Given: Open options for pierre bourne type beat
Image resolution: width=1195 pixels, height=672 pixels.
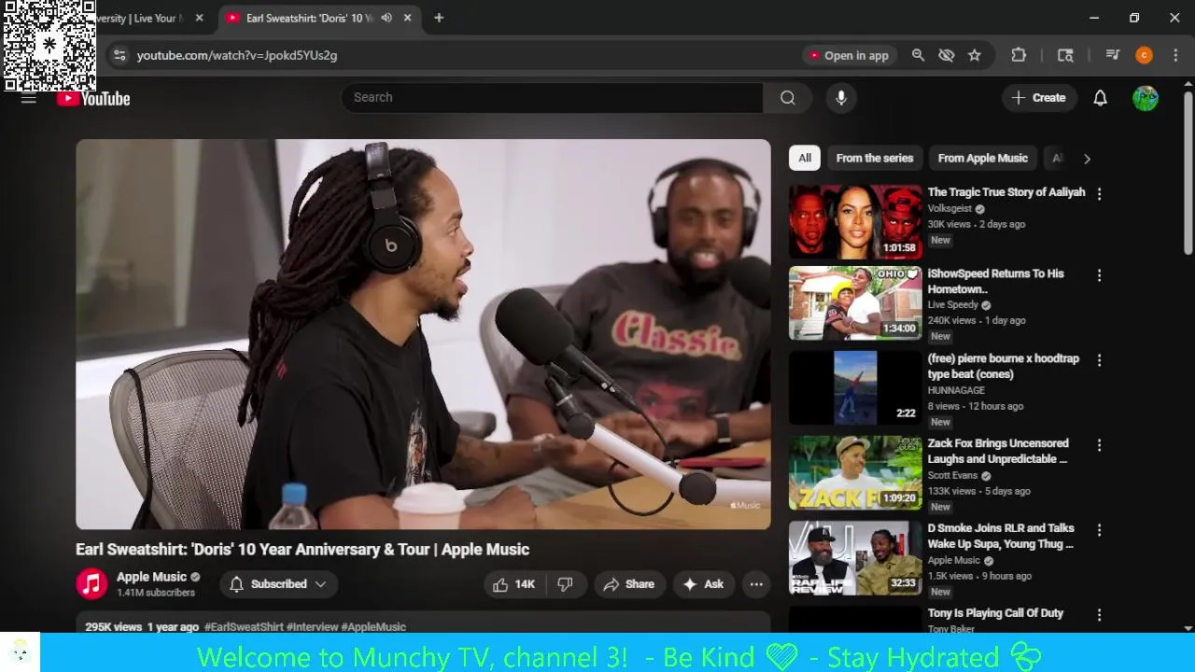Looking at the screenshot, I should pyautogui.click(x=1099, y=360).
